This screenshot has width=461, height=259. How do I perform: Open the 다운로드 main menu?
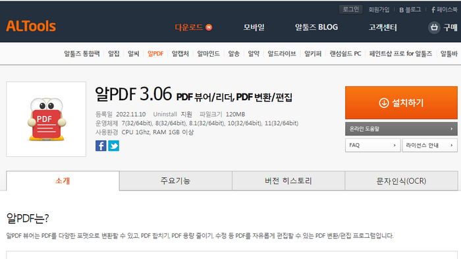point(189,28)
